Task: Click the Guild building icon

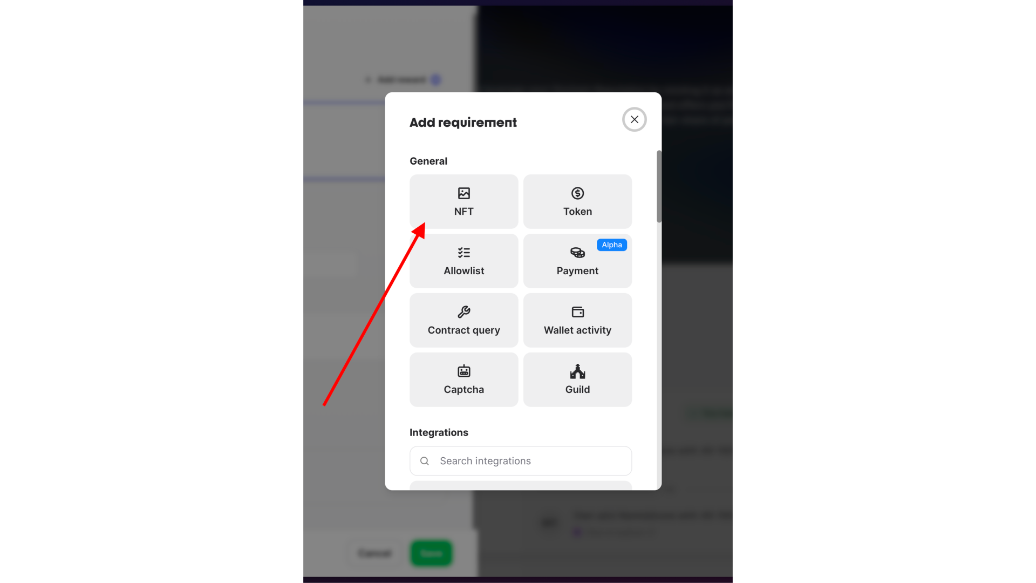Action: coord(577,370)
